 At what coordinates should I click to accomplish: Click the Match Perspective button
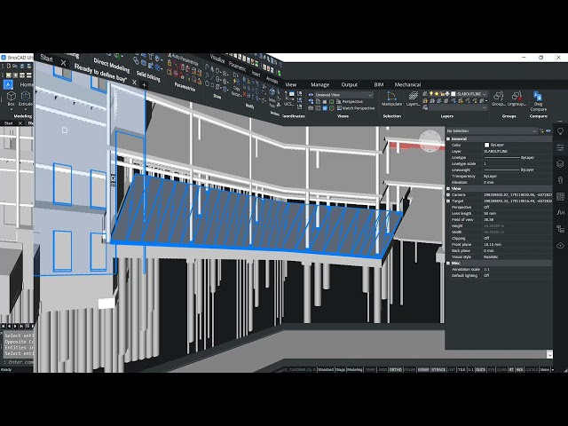356,108
